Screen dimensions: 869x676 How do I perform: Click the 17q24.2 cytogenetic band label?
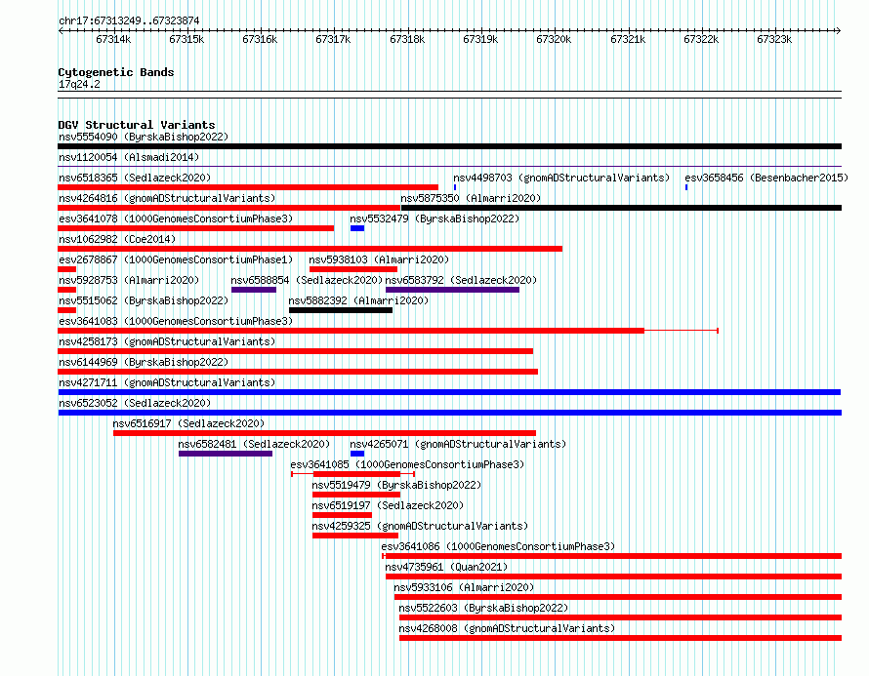(79, 84)
